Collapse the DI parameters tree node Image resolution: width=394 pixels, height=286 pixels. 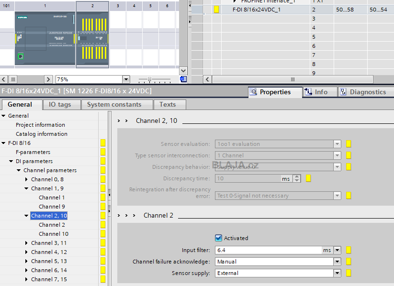click(11, 161)
